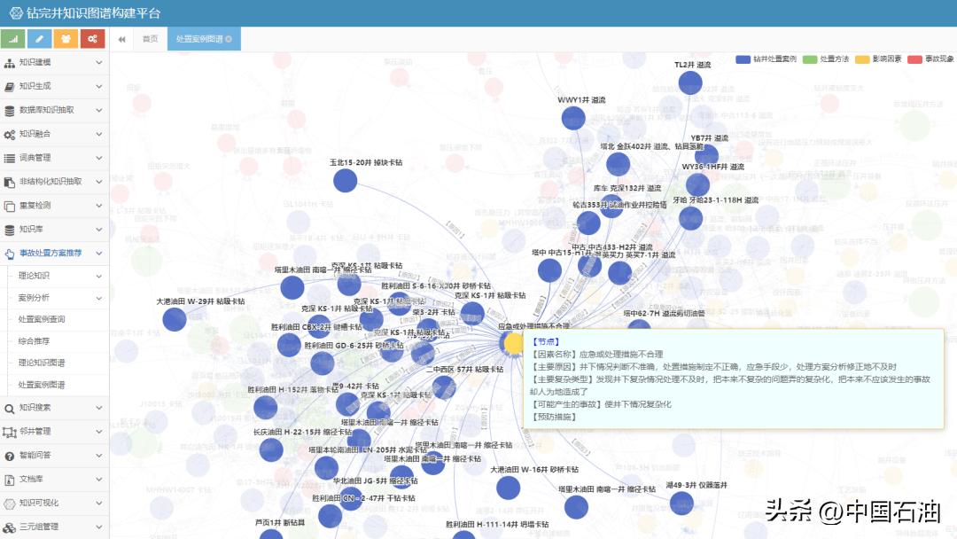Click the blue 钻井处置案例 legend swatch

coord(743,59)
